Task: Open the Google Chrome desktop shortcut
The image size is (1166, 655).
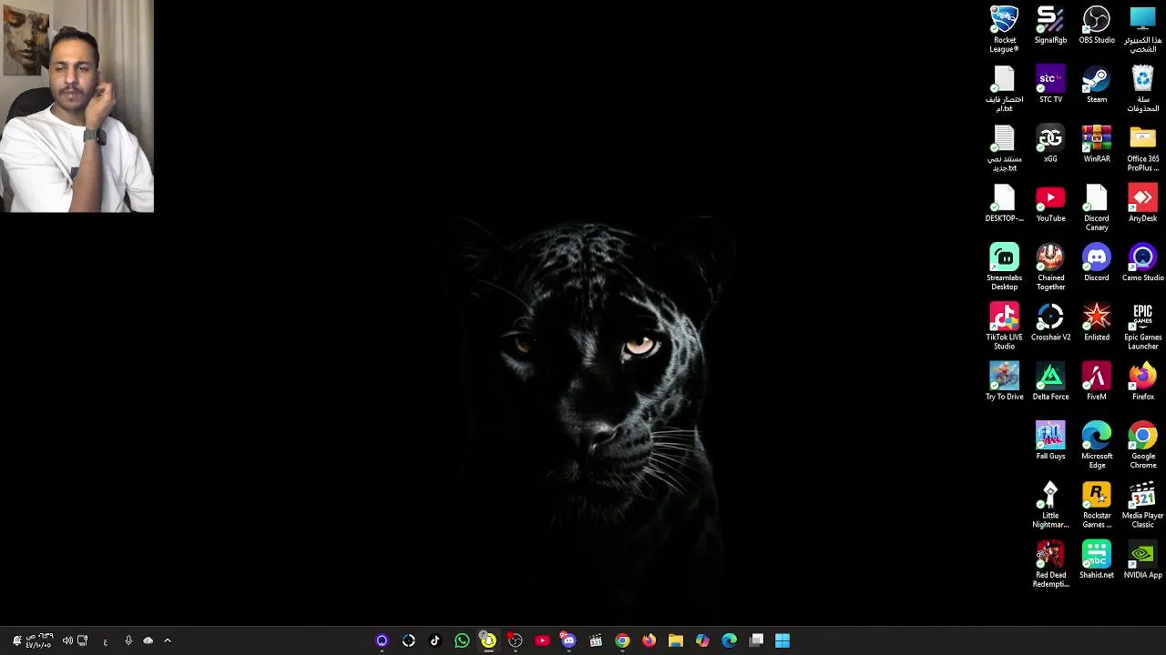Action: tap(1142, 445)
